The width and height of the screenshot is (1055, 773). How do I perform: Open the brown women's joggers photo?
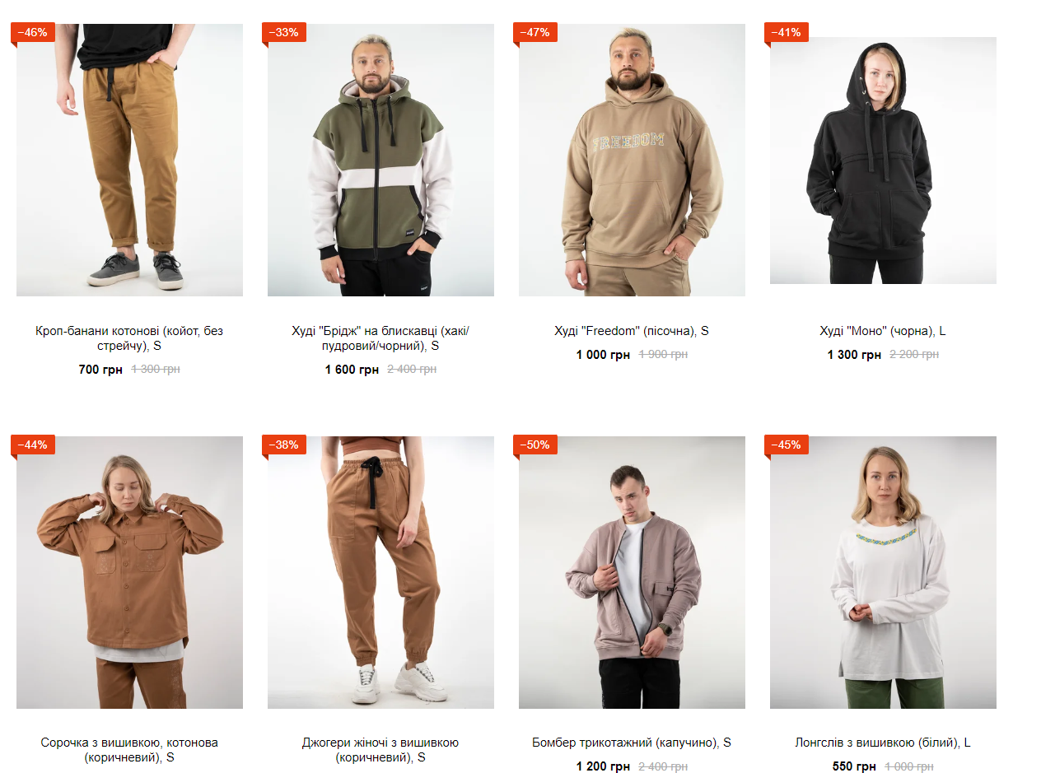(x=380, y=572)
